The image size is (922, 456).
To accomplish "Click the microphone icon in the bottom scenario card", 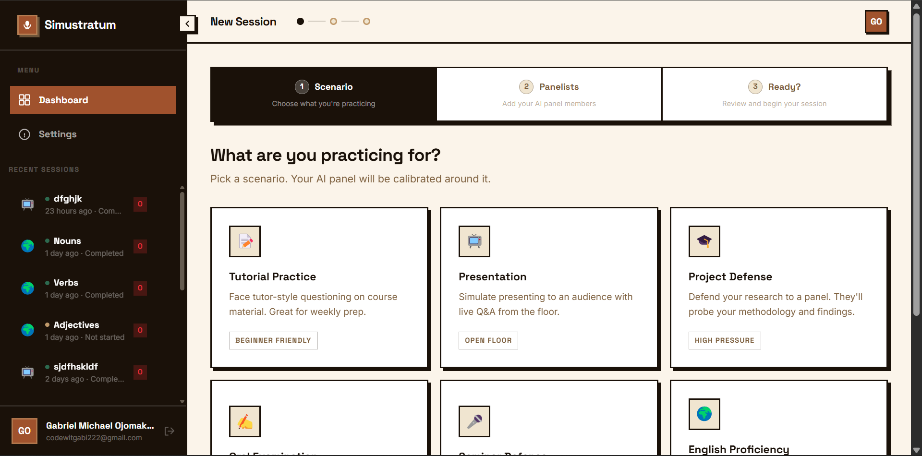I will coord(474,421).
